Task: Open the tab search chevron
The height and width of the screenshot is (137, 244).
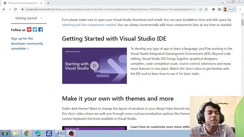Action: [223, 3]
